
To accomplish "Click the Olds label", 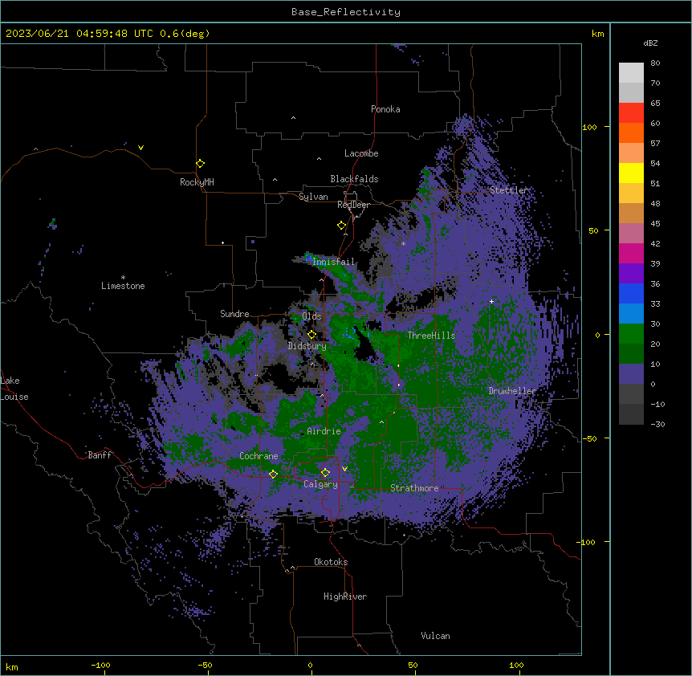I will (311, 316).
